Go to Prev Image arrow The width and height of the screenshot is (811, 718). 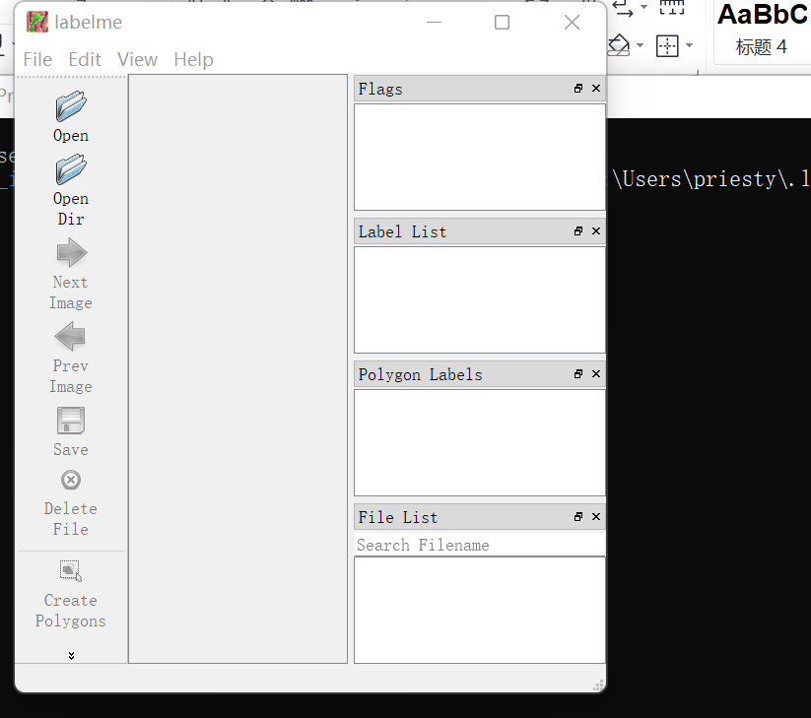pyautogui.click(x=71, y=337)
